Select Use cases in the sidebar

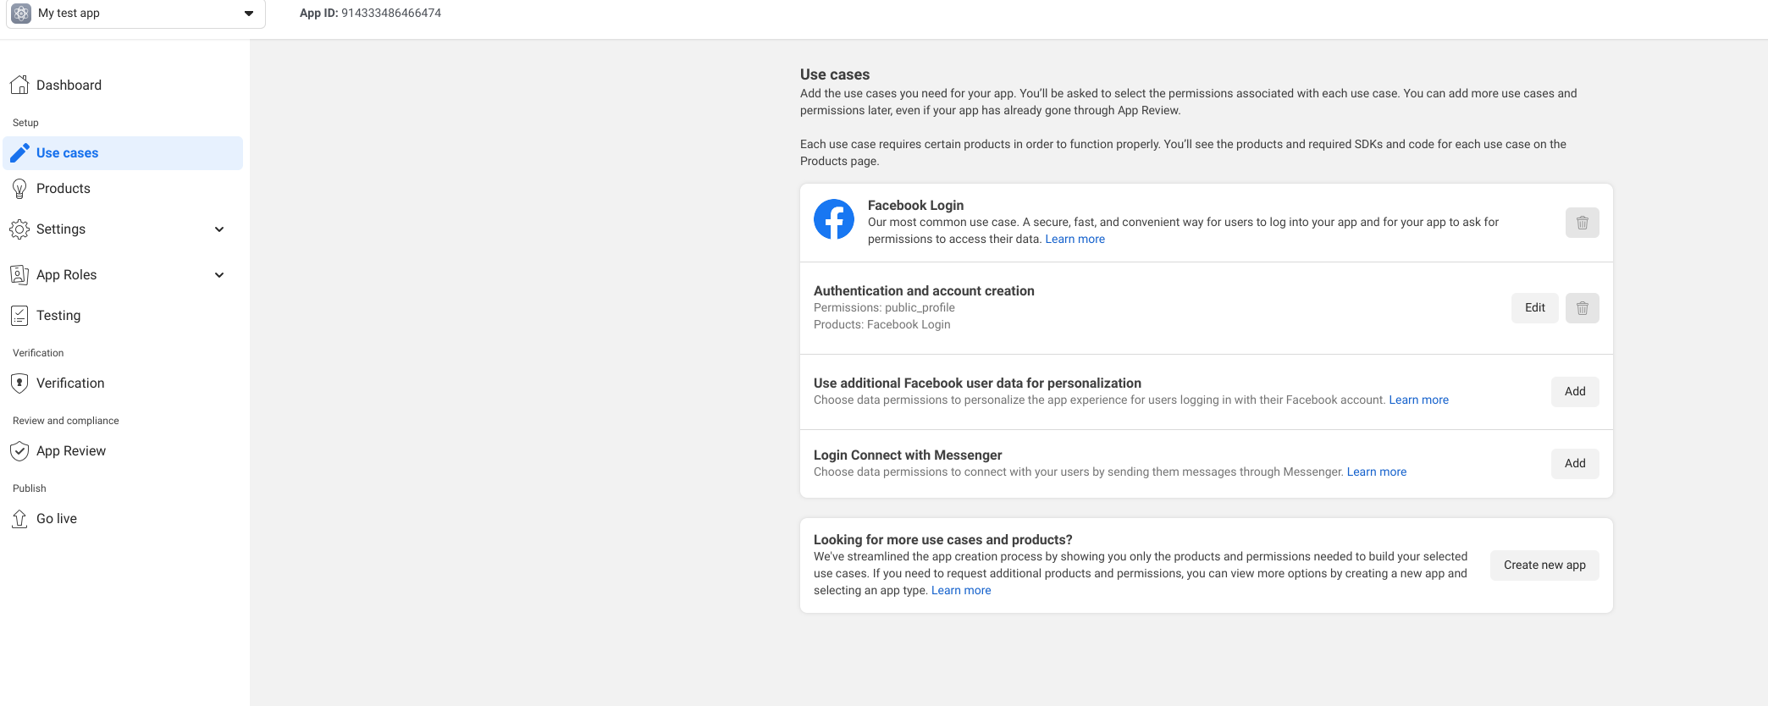[x=68, y=153]
